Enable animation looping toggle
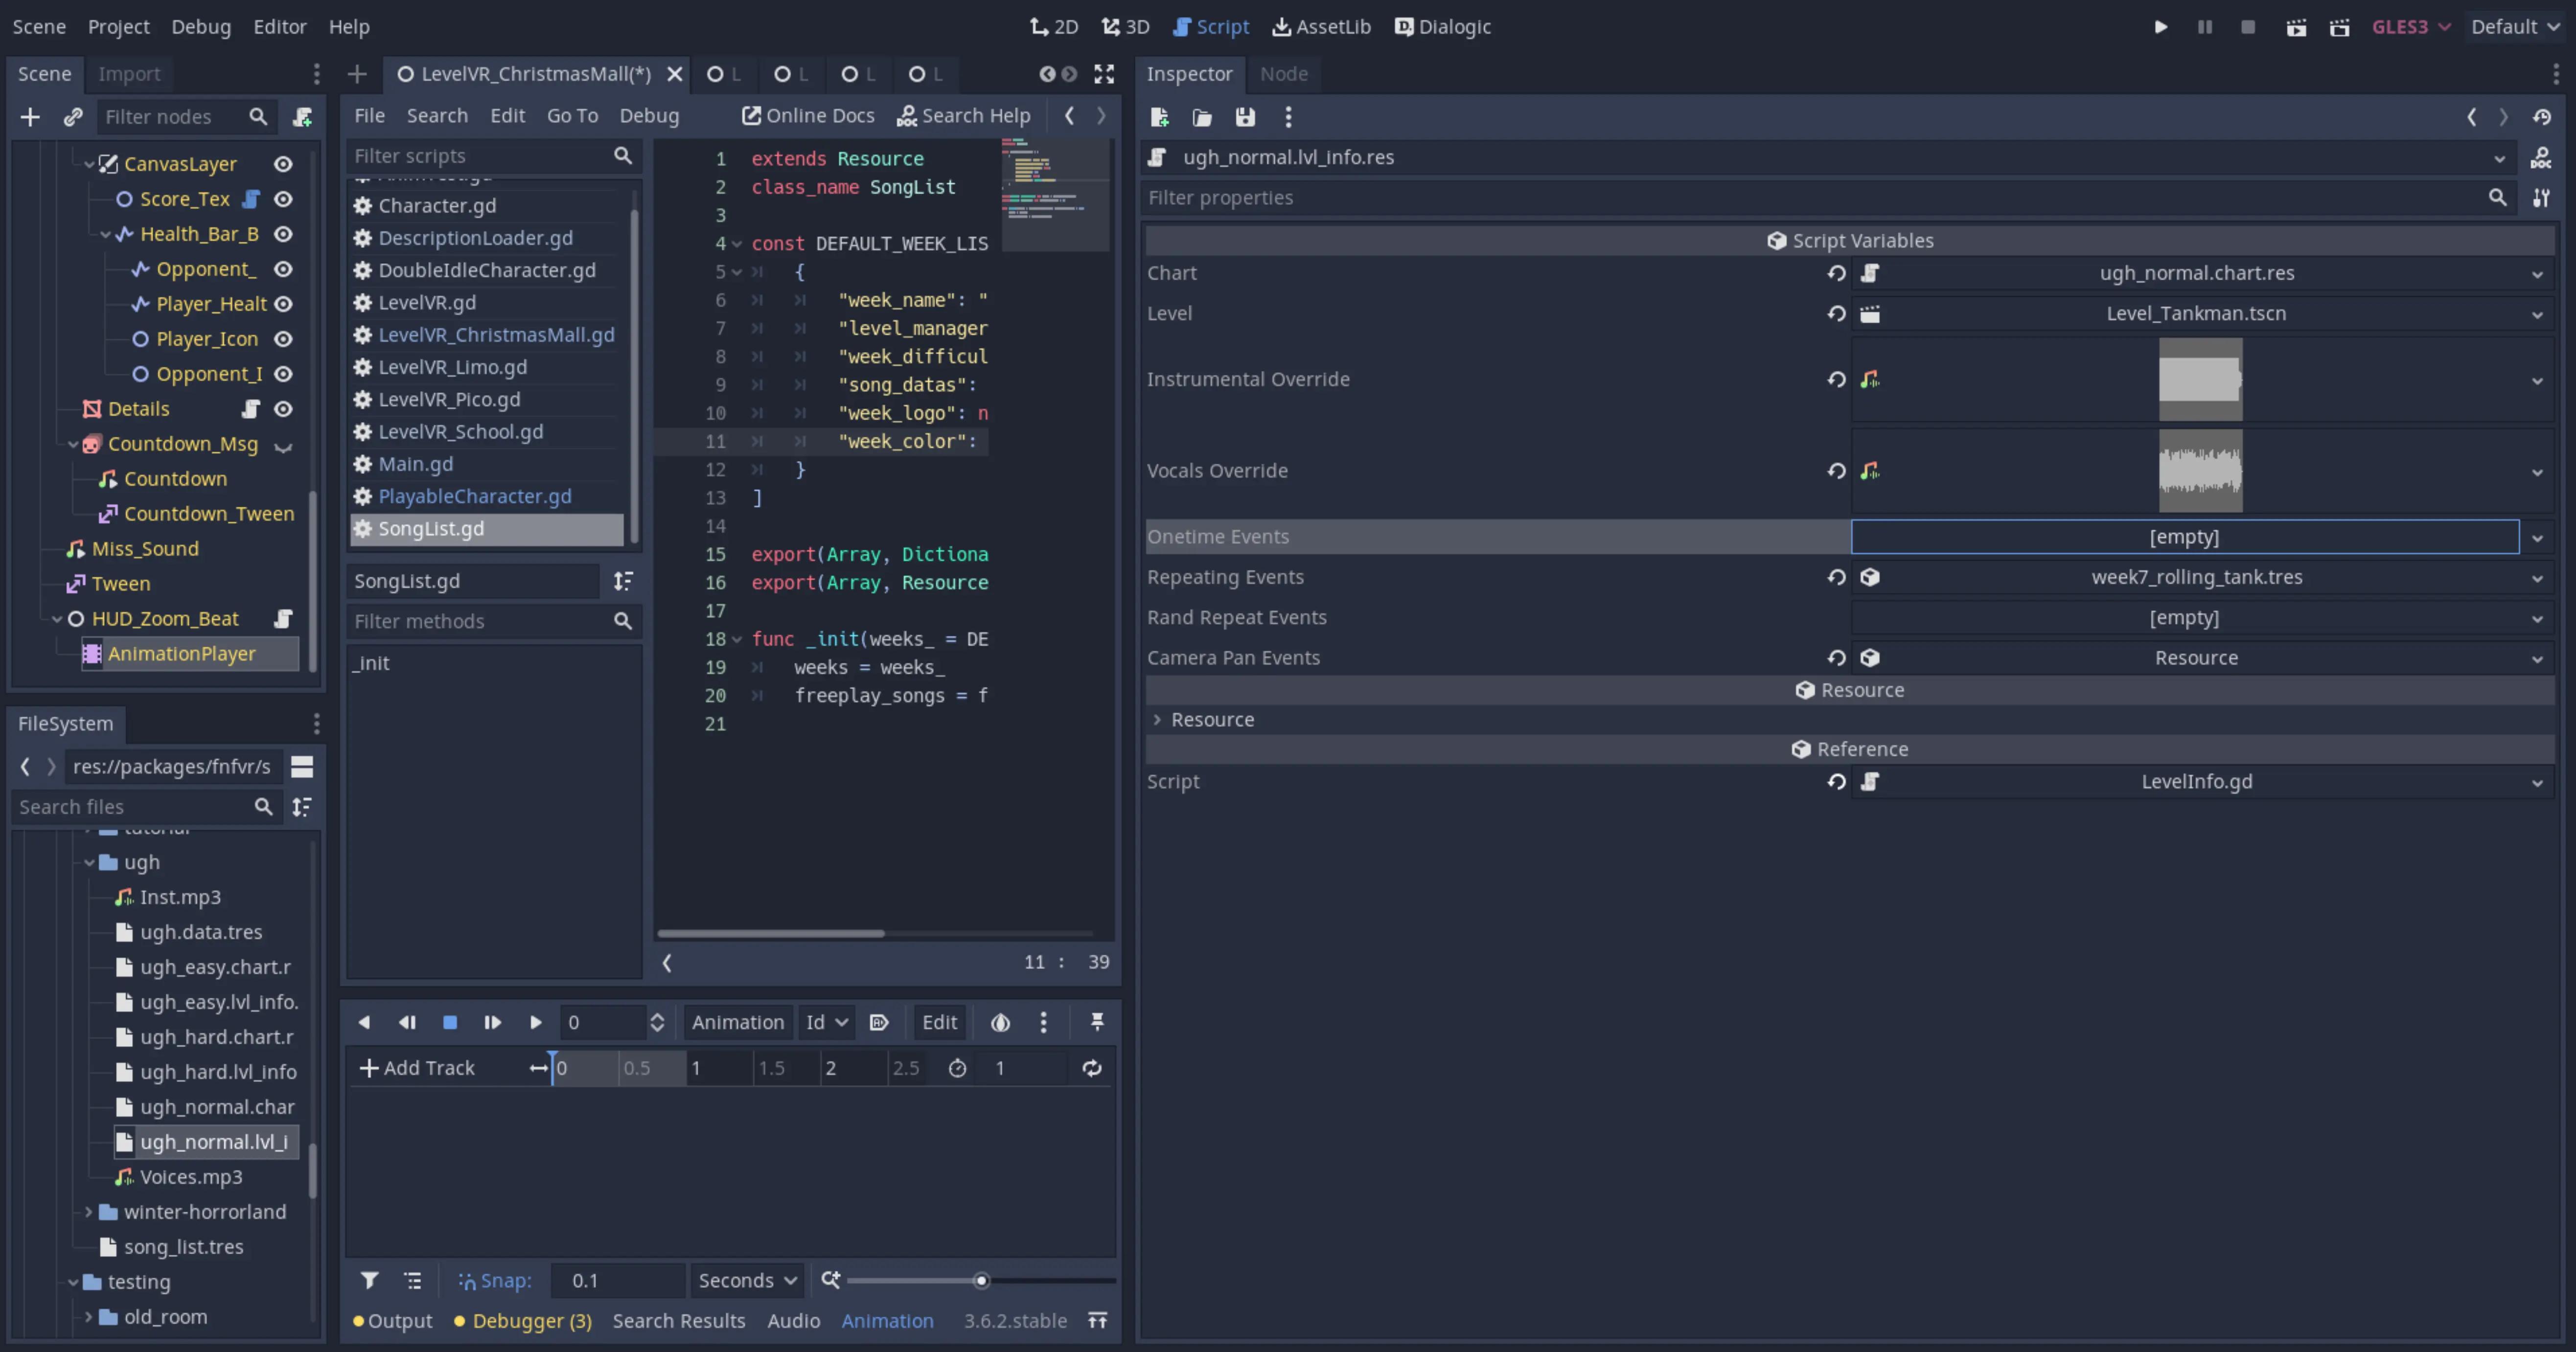The width and height of the screenshot is (2576, 1352). (x=1092, y=1068)
